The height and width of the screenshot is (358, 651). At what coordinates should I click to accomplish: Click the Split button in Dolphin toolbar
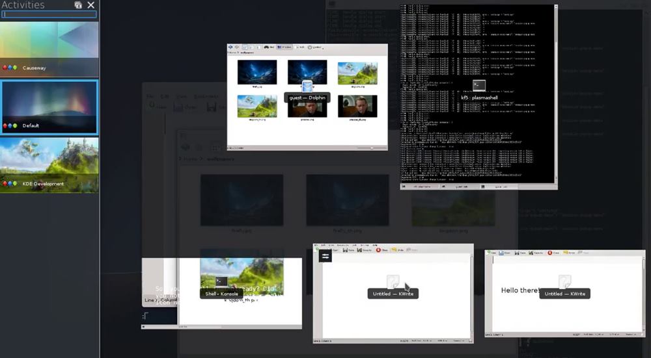click(x=299, y=47)
